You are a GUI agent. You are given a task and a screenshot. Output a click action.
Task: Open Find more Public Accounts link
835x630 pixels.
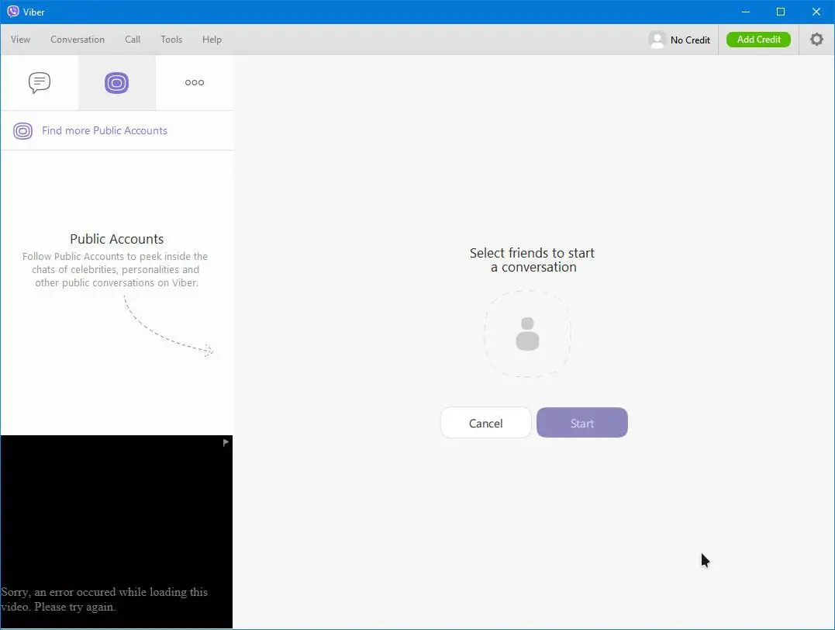105,130
